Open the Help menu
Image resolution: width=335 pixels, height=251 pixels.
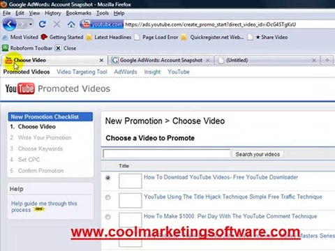(x=119, y=13)
